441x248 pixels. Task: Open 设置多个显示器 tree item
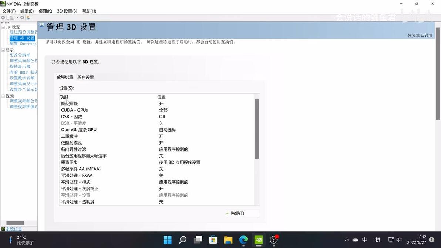click(23, 89)
